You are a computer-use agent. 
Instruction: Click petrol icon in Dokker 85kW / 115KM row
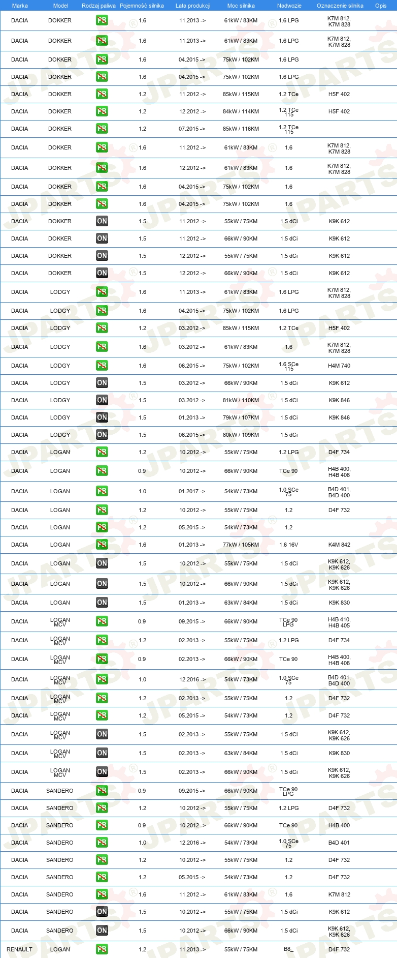coord(102,94)
